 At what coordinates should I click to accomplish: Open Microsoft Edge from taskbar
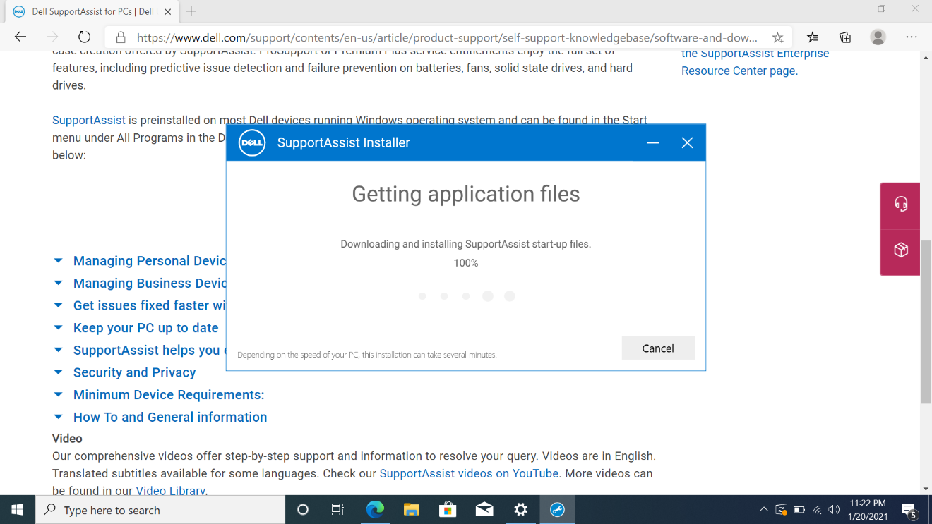(x=375, y=509)
